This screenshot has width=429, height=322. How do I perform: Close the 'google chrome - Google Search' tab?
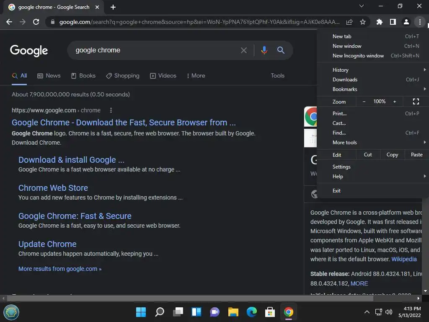[97, 7]
